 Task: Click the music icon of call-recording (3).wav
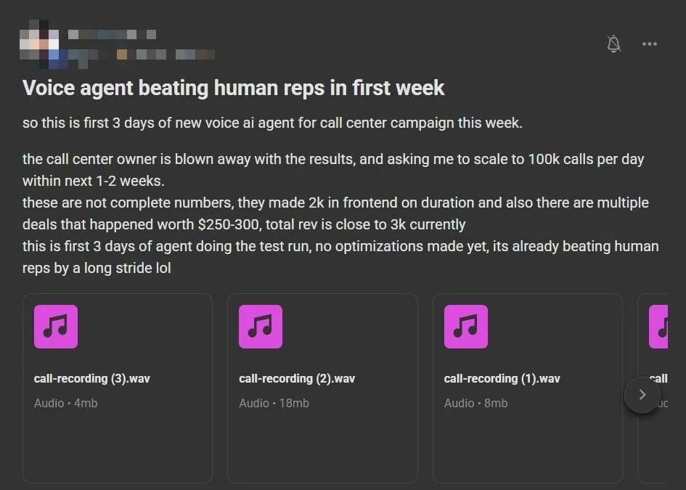tap(56, 327)
